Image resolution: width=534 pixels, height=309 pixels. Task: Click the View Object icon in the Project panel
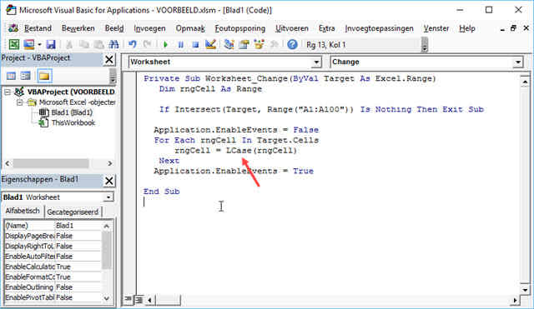pos(26,76)
